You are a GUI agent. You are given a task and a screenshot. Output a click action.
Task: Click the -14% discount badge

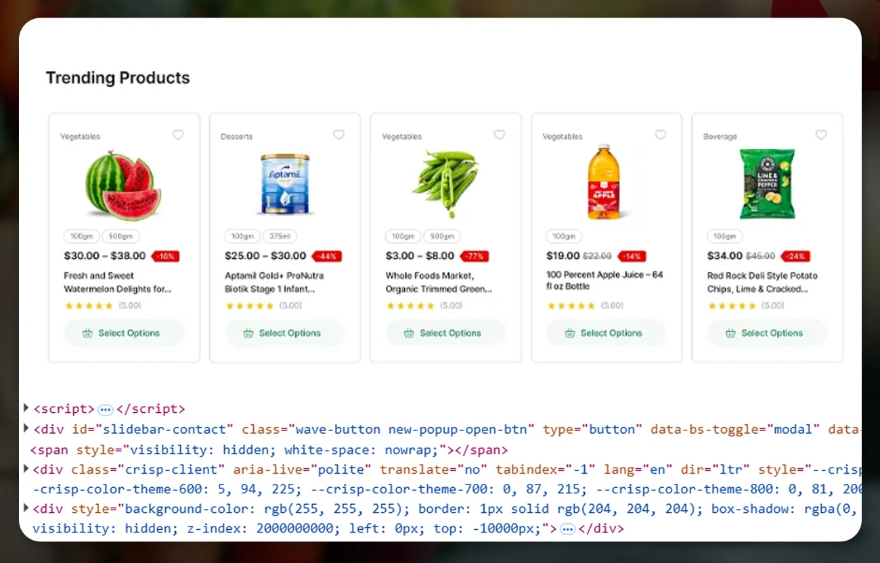[632, 256]
